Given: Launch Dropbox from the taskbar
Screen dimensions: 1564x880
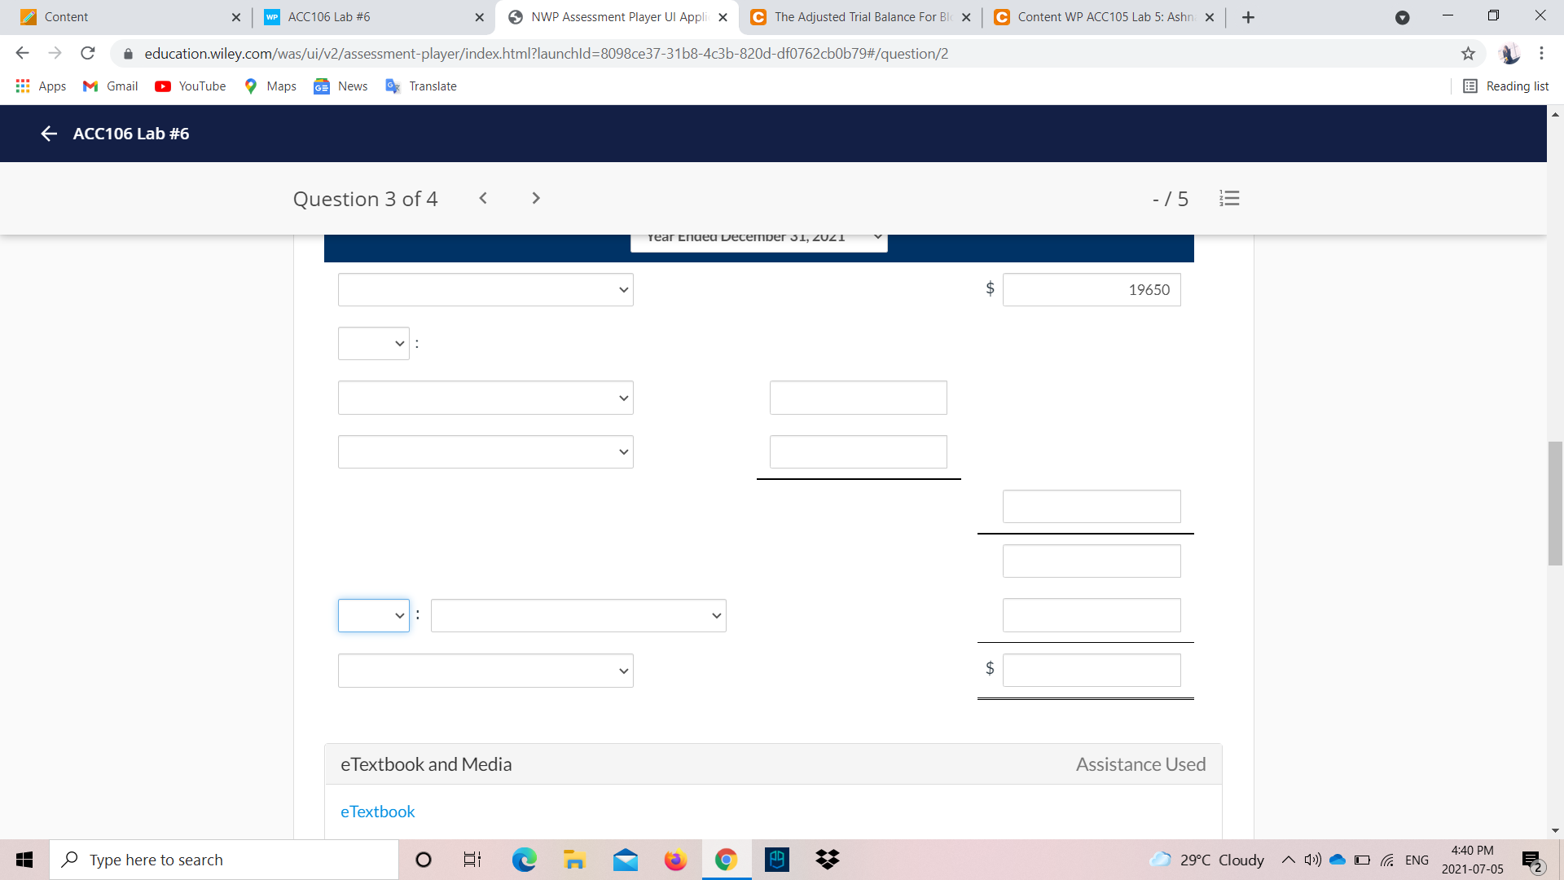Looking at the screenshot, I should [x=827, y=859].
